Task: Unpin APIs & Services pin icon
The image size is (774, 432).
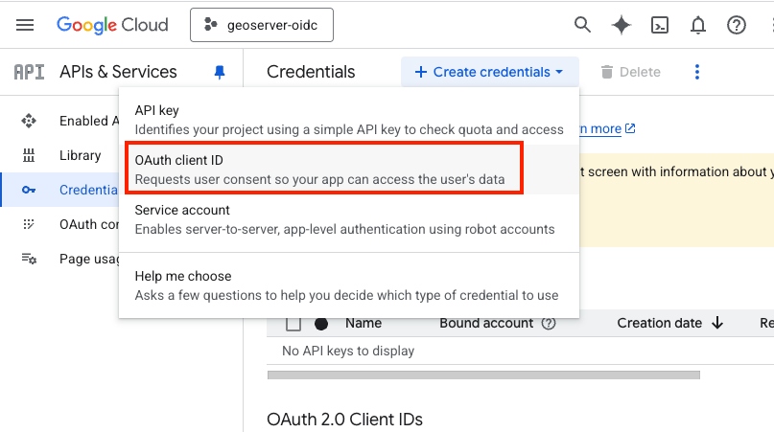Action: pos(220,72)
